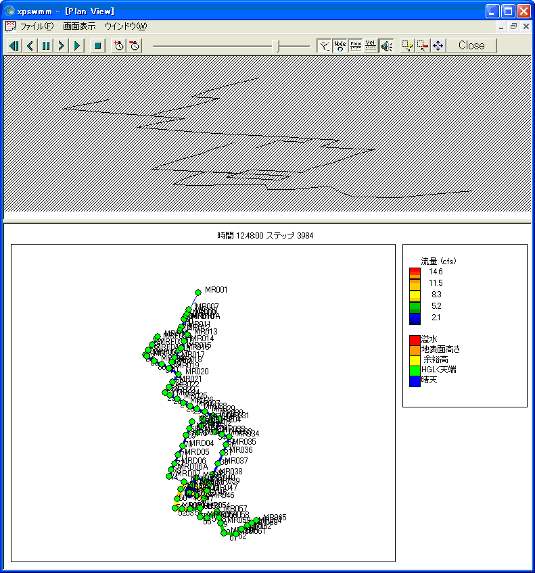Maximize the xpswmm main window
This screenshot has width=535, height=573.
tap(508, 11)
